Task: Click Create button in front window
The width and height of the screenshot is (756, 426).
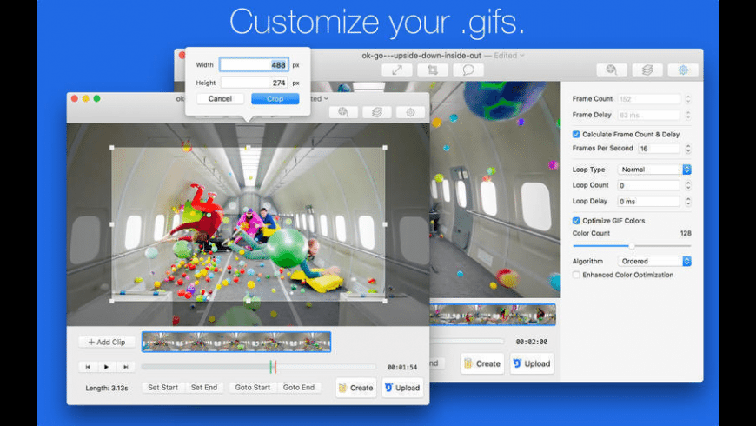Action: 355,388
